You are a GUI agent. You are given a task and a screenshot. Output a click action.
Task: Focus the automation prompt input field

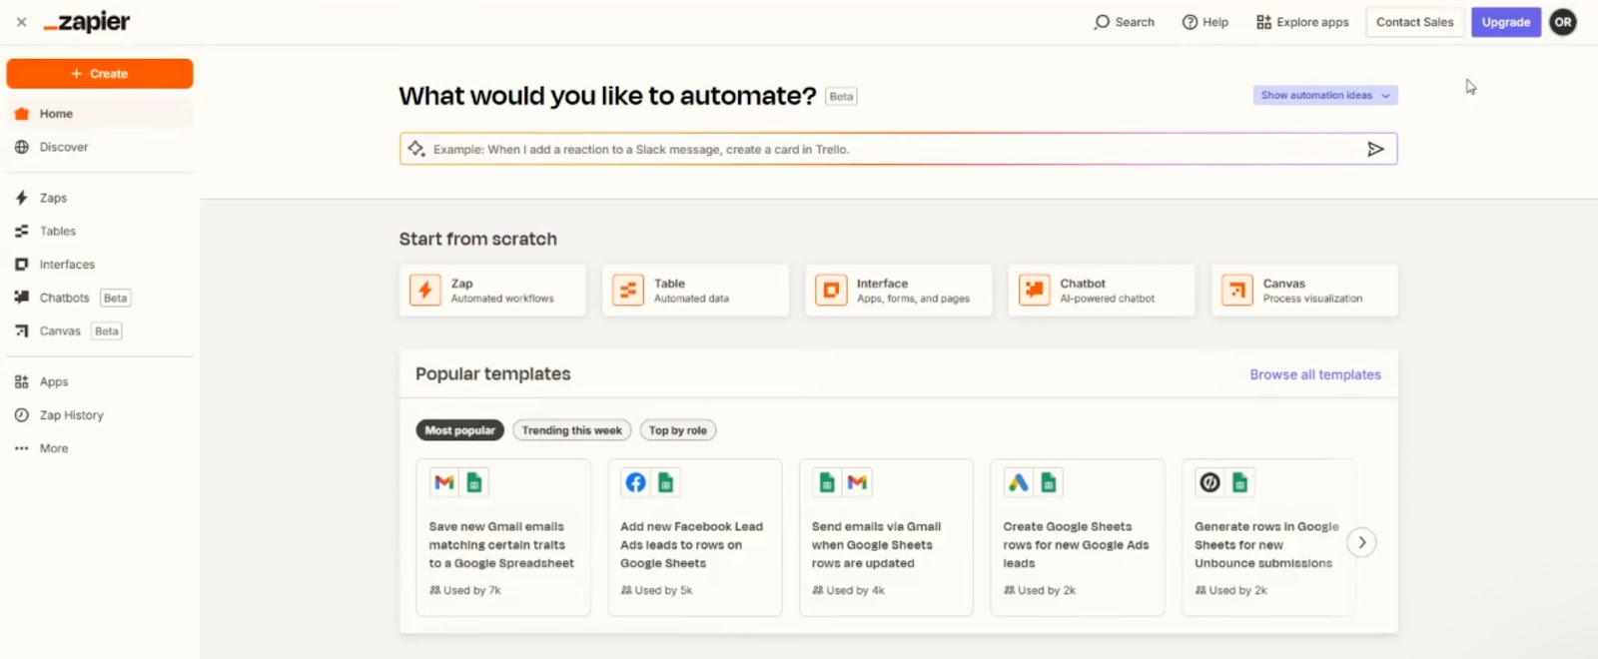pos(898,149)
